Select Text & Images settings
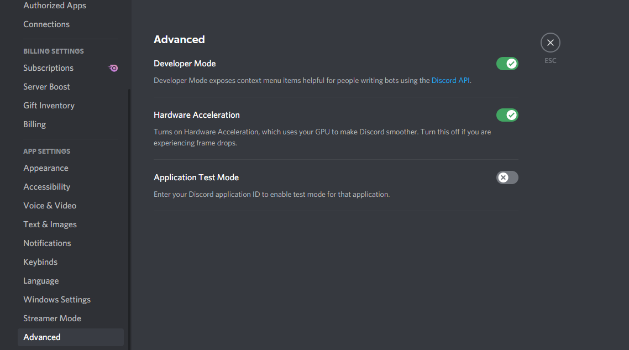The image size is (629, 350). (x=50, y=224)
